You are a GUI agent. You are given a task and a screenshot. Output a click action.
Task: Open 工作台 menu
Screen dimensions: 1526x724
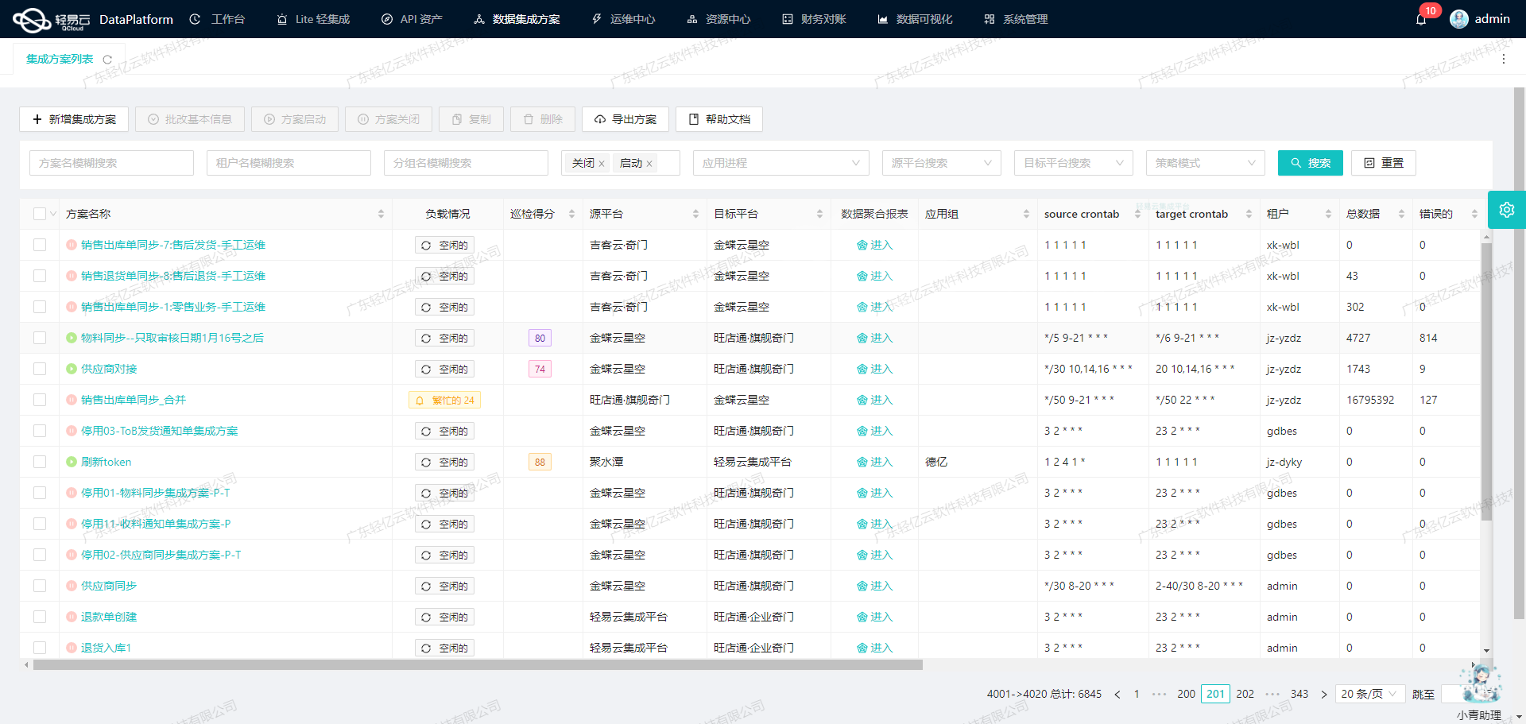(x=217, y=19)
